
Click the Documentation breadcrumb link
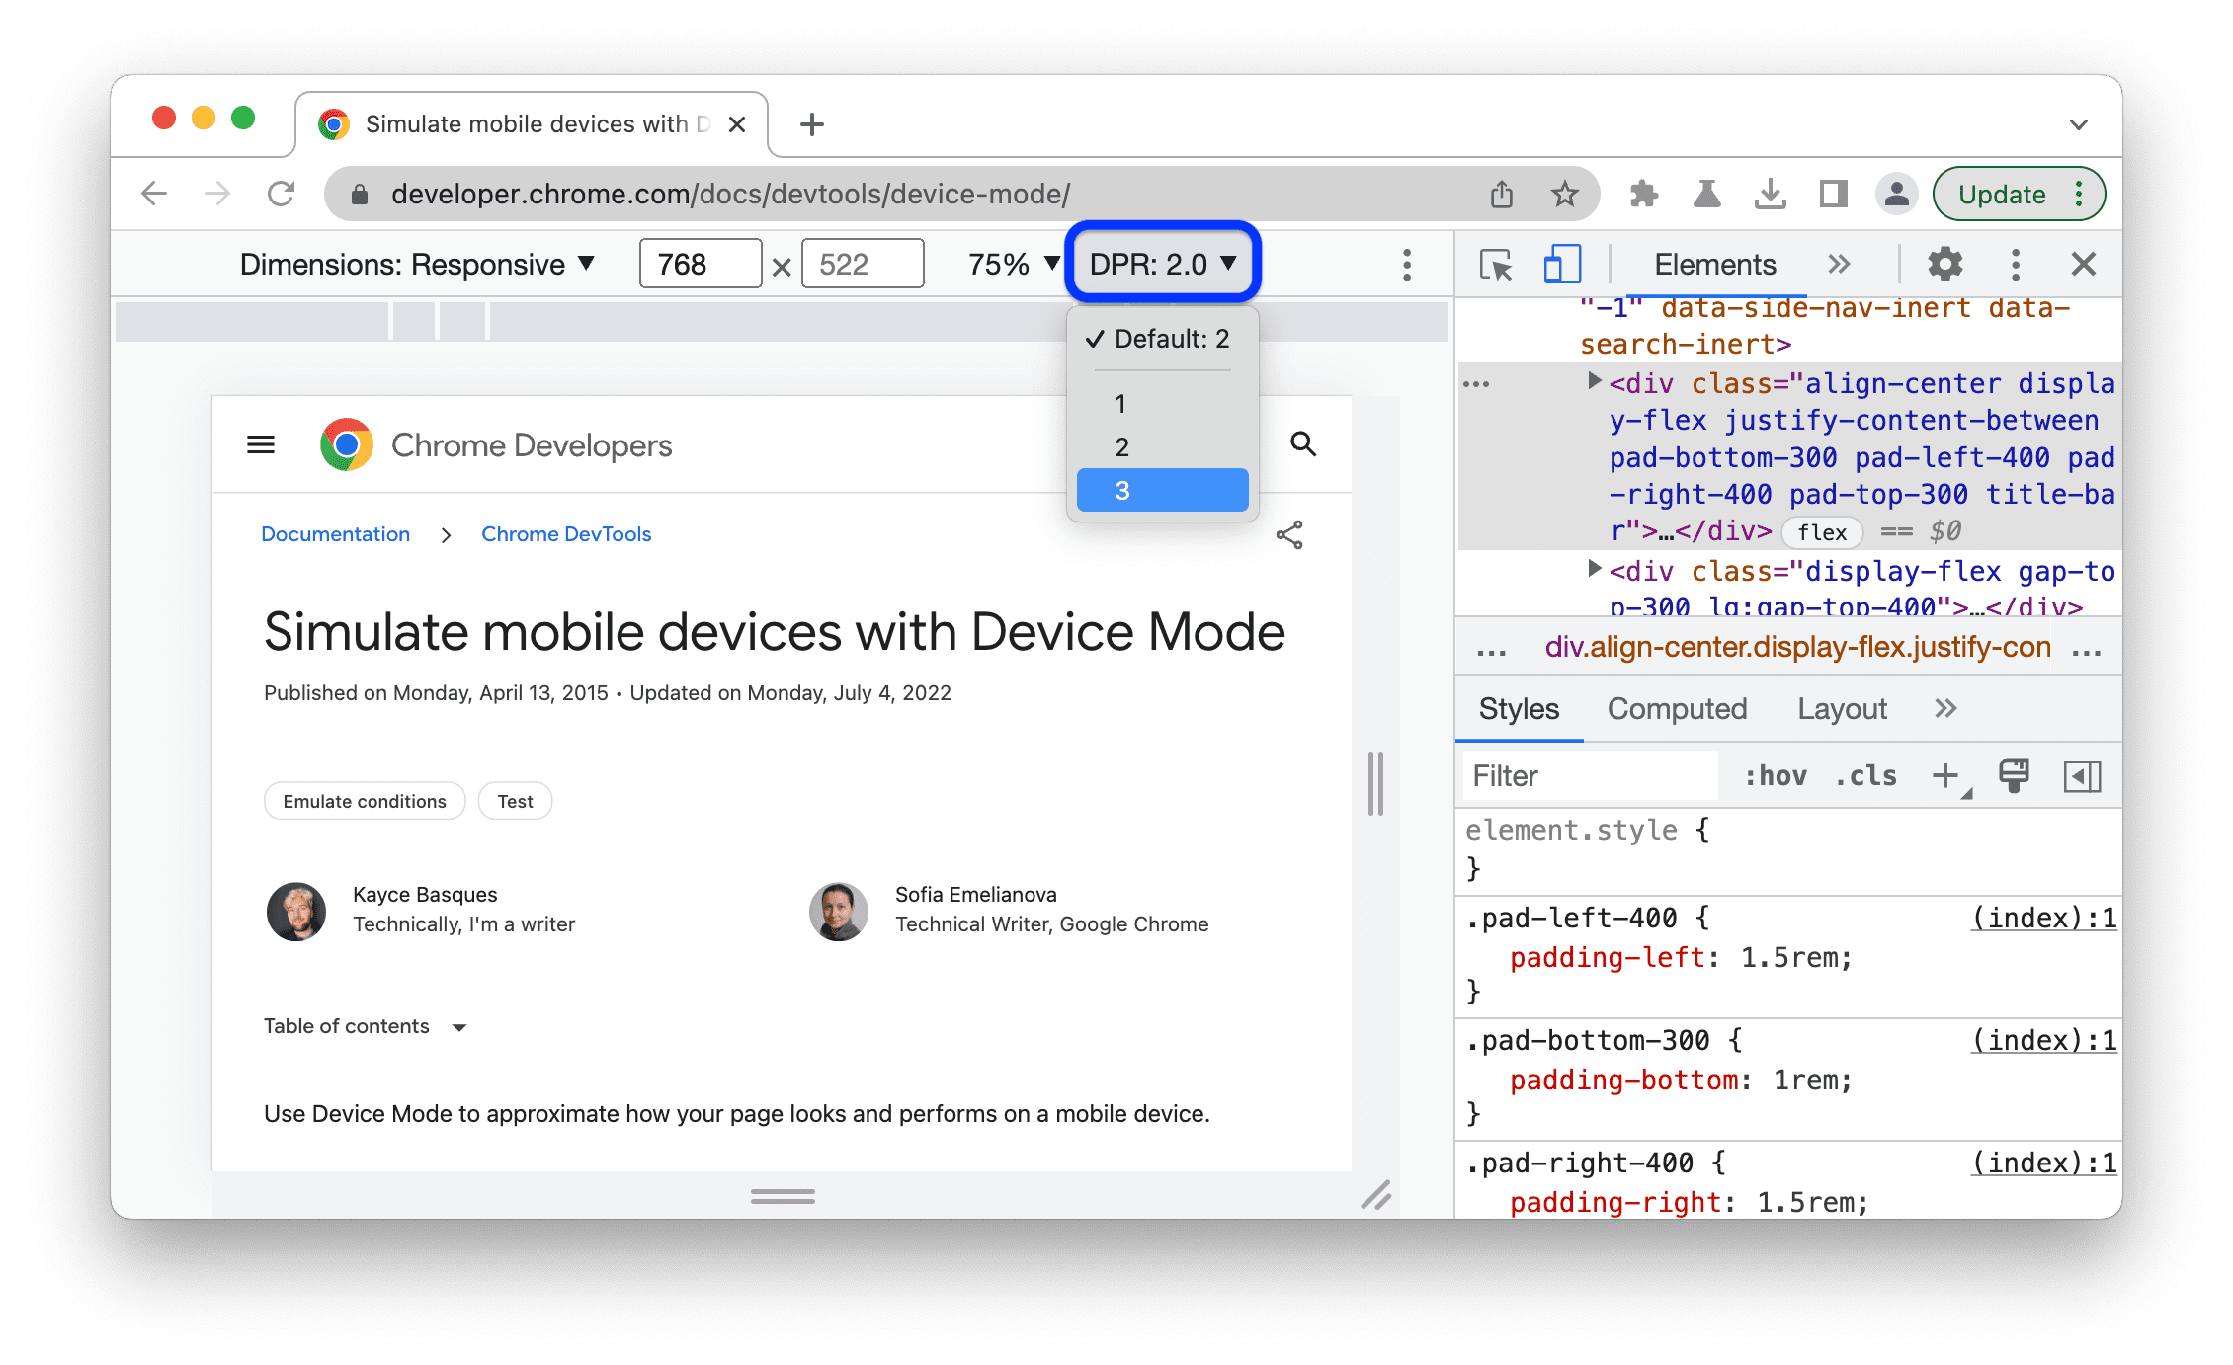(x=333, y=534)
